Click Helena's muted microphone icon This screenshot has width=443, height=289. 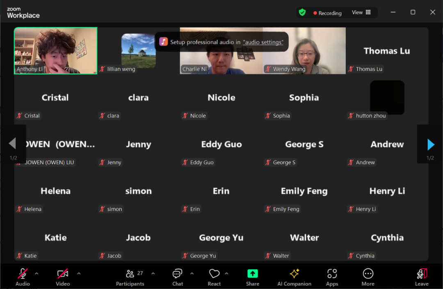point(19,209)
